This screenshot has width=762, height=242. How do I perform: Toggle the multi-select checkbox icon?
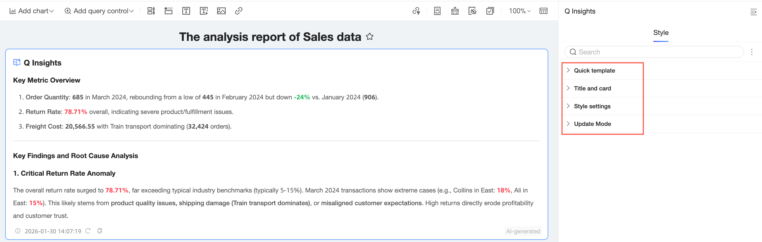490,11
